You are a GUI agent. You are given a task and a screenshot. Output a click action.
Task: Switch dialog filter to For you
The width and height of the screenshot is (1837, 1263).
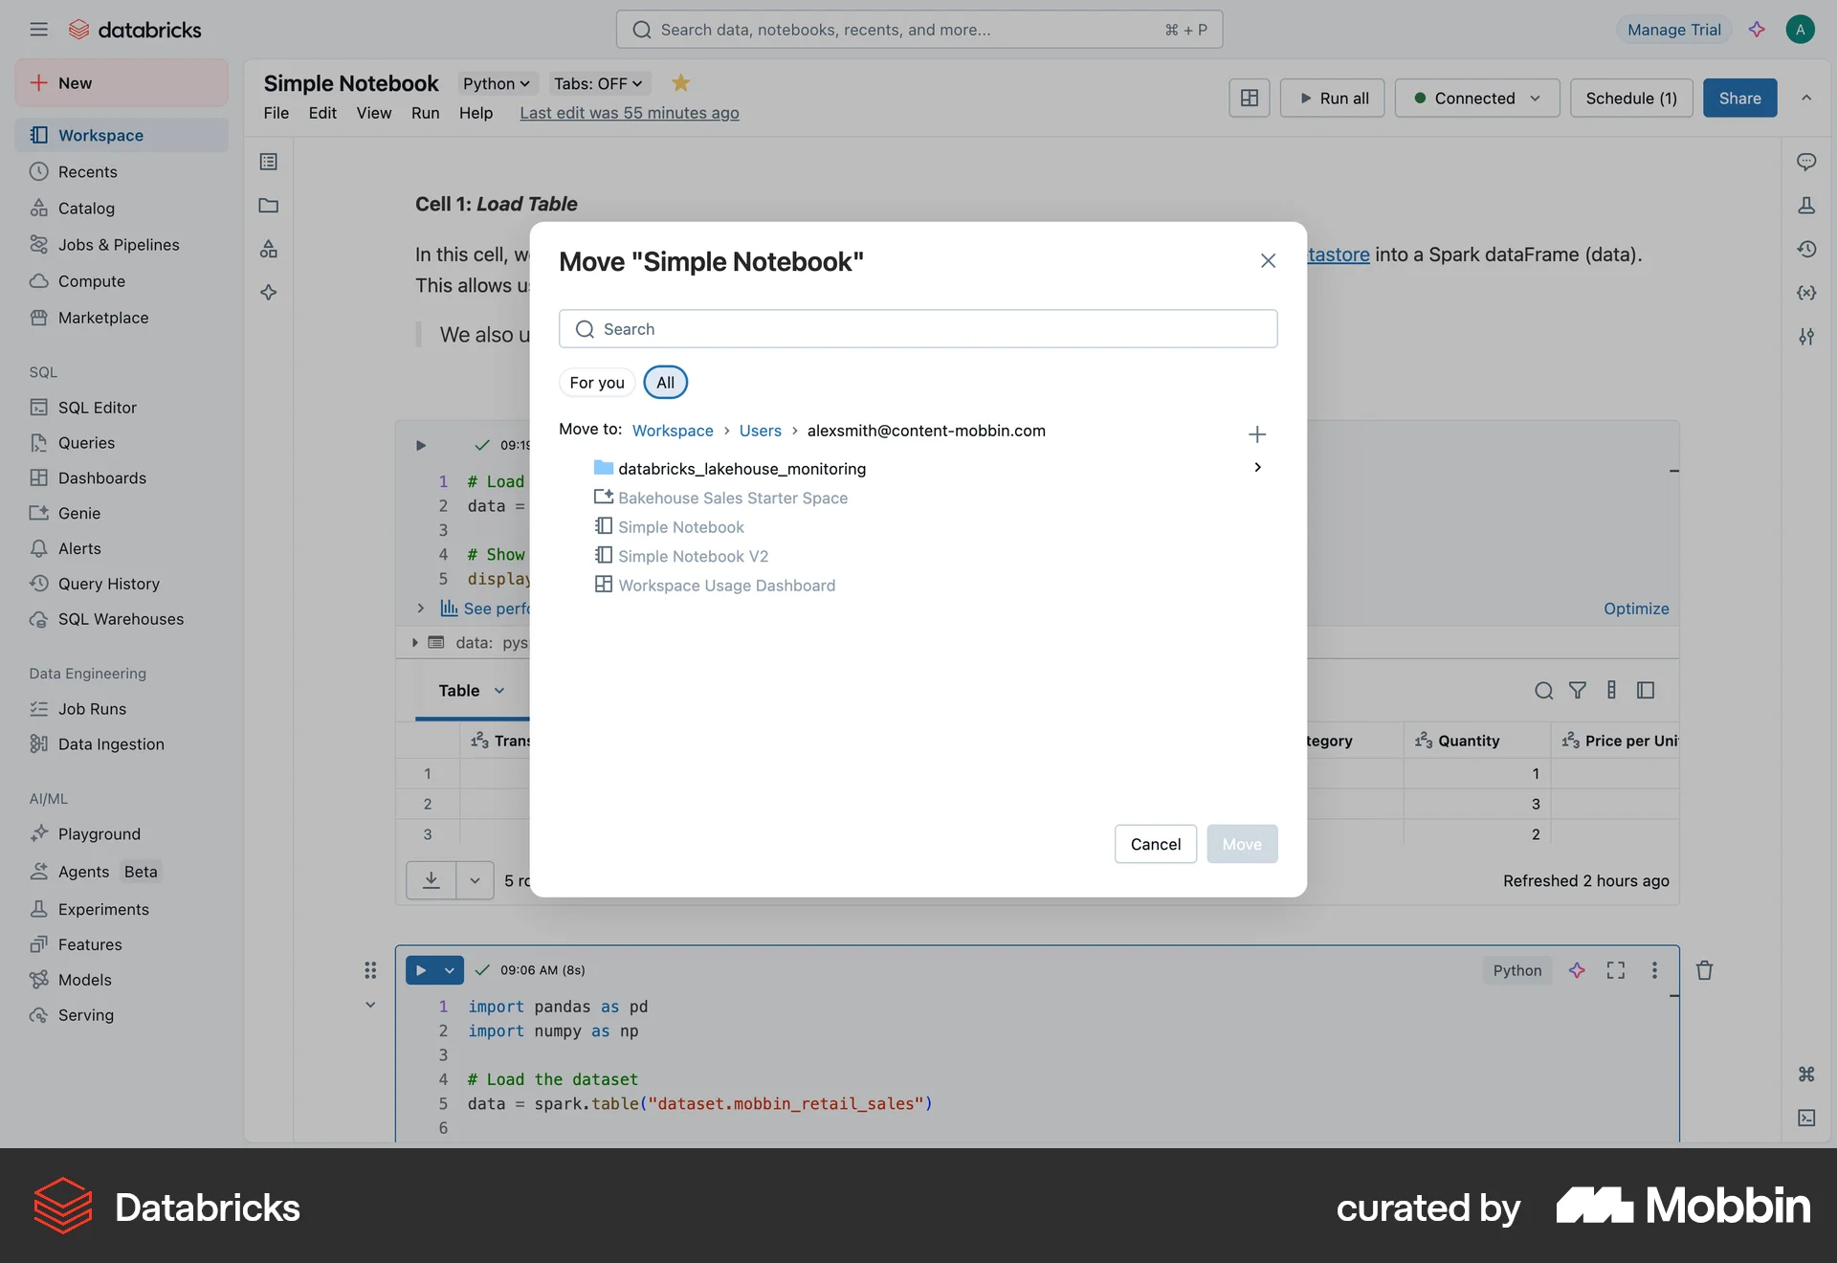click(x=596, y=382)
